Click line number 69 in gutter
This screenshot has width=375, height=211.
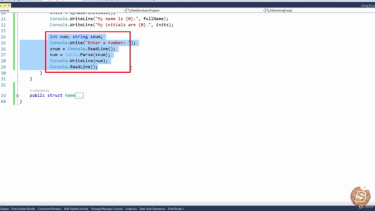(4, 101)
